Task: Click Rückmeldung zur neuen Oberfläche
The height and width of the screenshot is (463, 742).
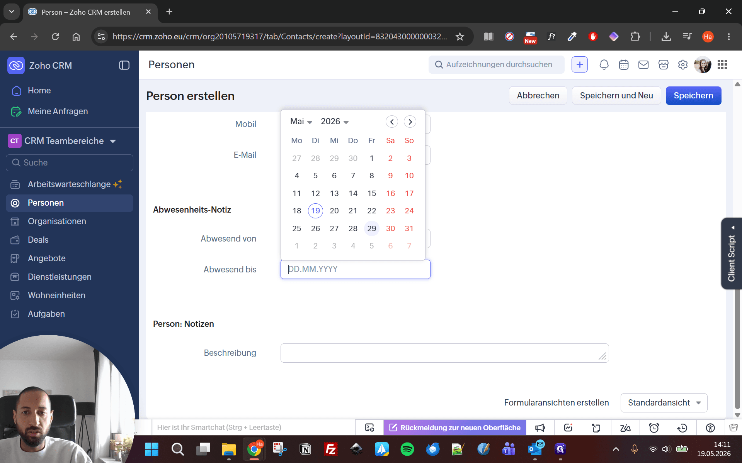Action: pos(455,428)
